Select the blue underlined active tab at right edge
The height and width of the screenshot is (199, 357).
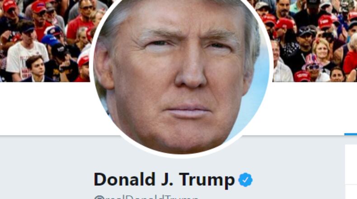pyautogui.click(x=351, y=134)
